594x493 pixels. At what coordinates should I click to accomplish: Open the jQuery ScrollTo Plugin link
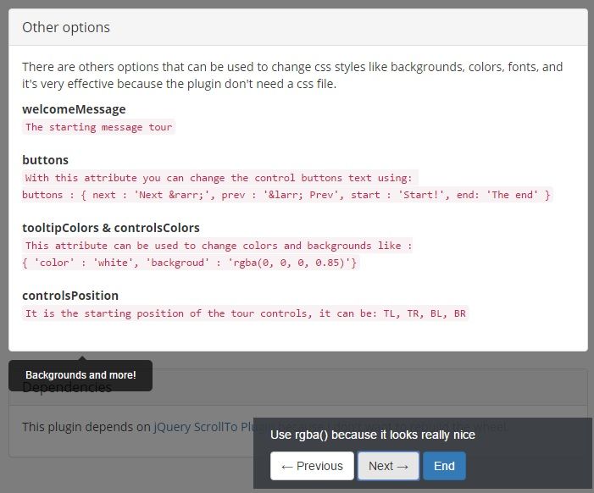pos(203,427)
